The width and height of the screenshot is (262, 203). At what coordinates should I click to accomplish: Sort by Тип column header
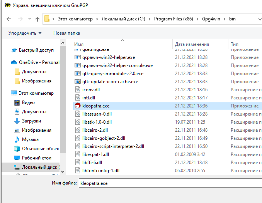(235, 44)
